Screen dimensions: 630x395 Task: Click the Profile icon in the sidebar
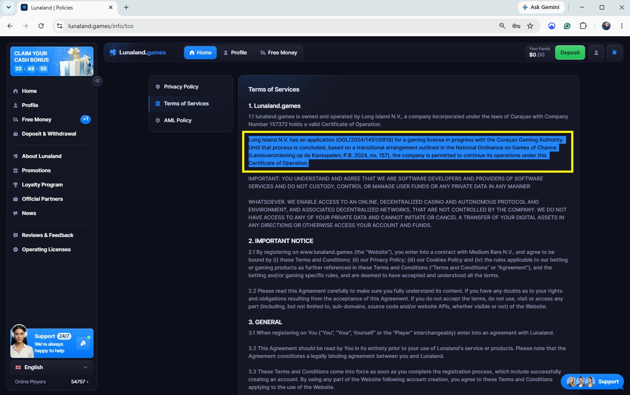coord(16,105)
